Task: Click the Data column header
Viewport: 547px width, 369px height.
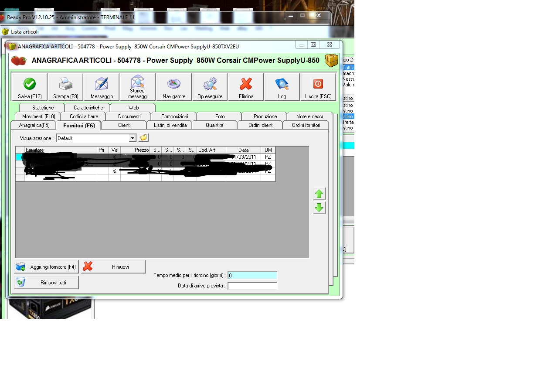Action: click(244, 150)
